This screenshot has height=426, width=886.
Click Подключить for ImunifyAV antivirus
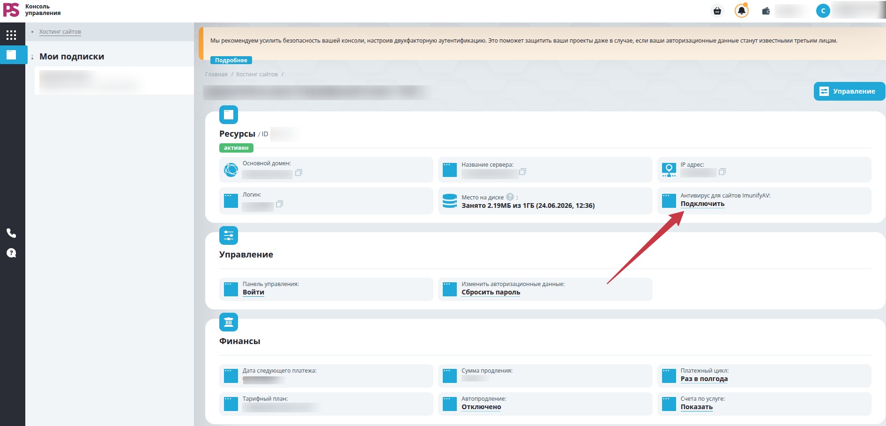[x=702, y=204]
